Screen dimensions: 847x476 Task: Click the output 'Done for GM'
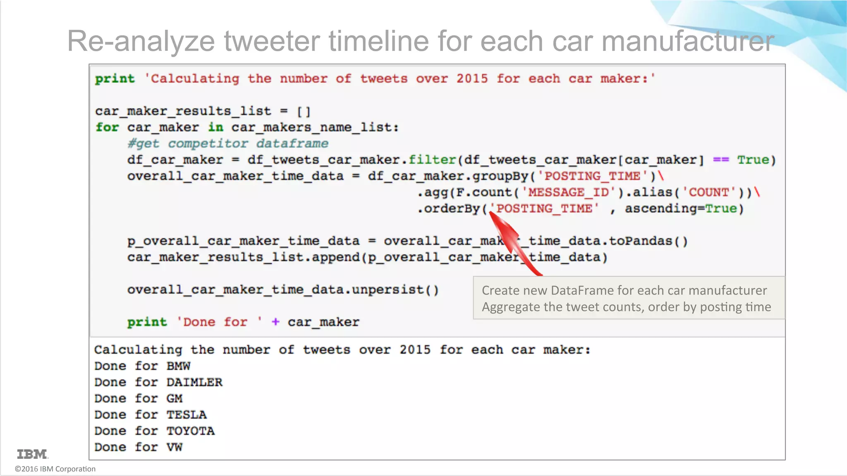pyautogui.click(x=139, y=398)
